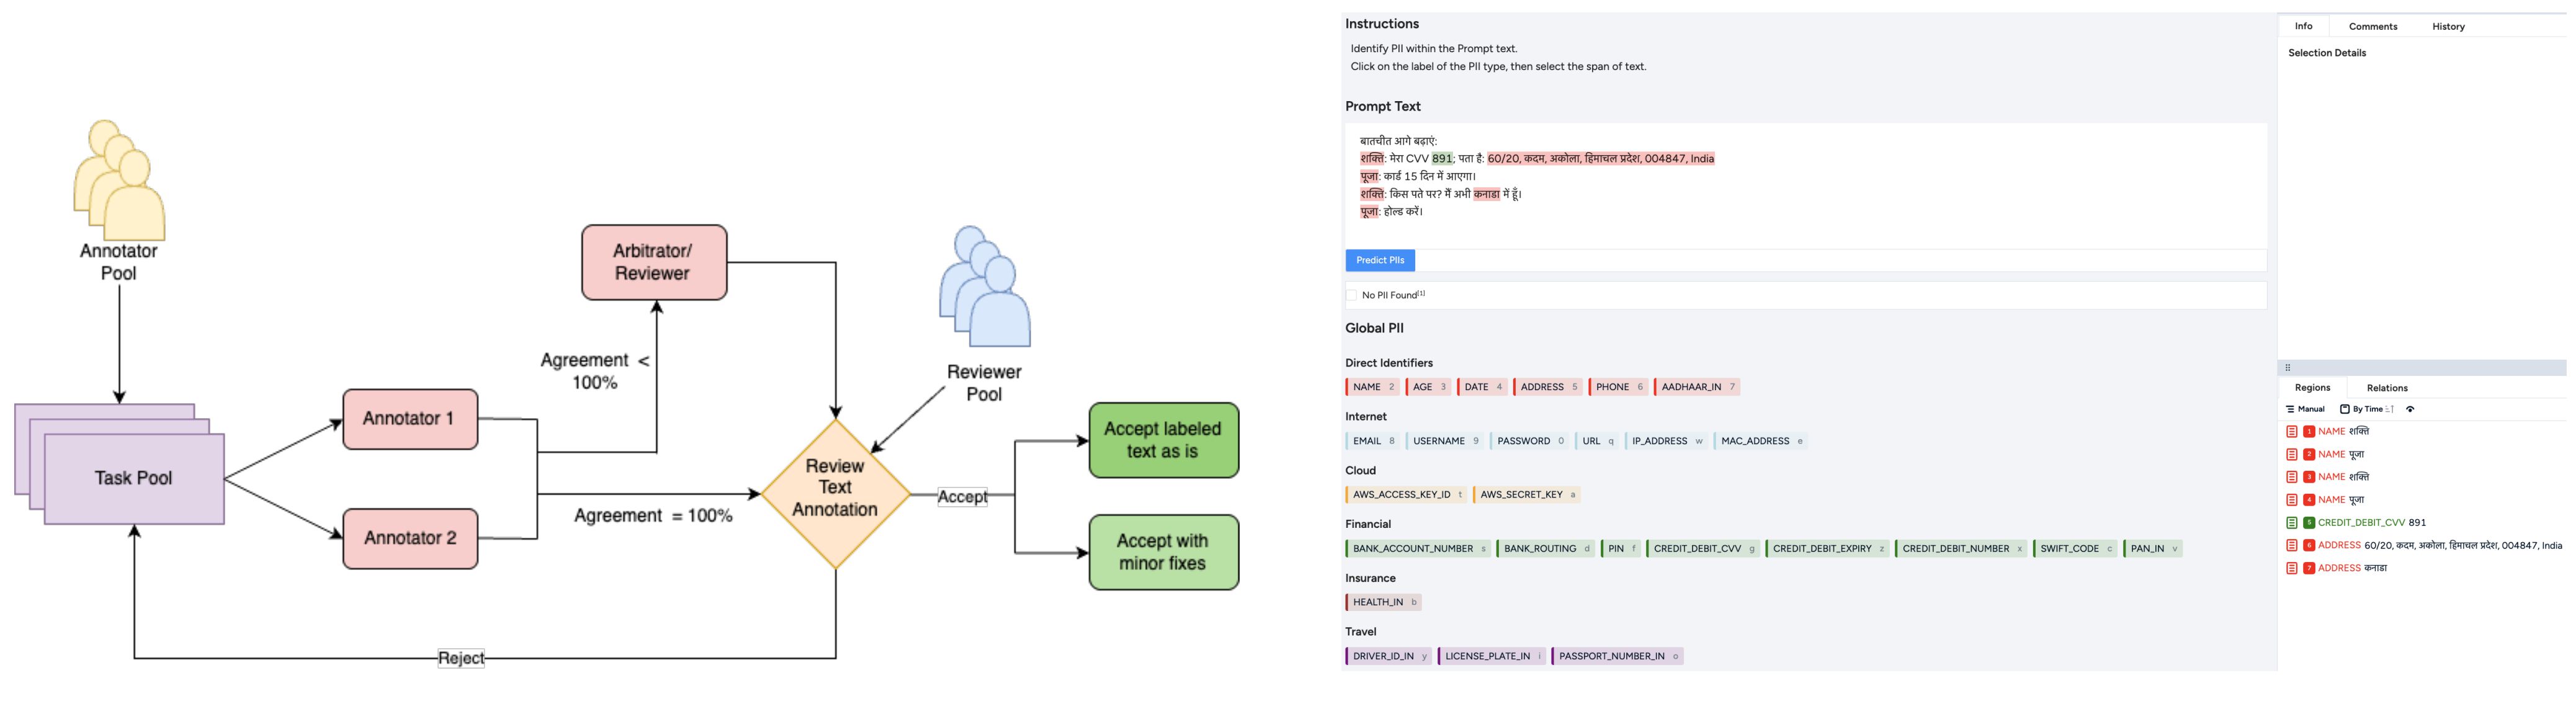Click the green number 5 region badge
Viewport: 2576px width, 722px height.
(x=2309, y=523)
